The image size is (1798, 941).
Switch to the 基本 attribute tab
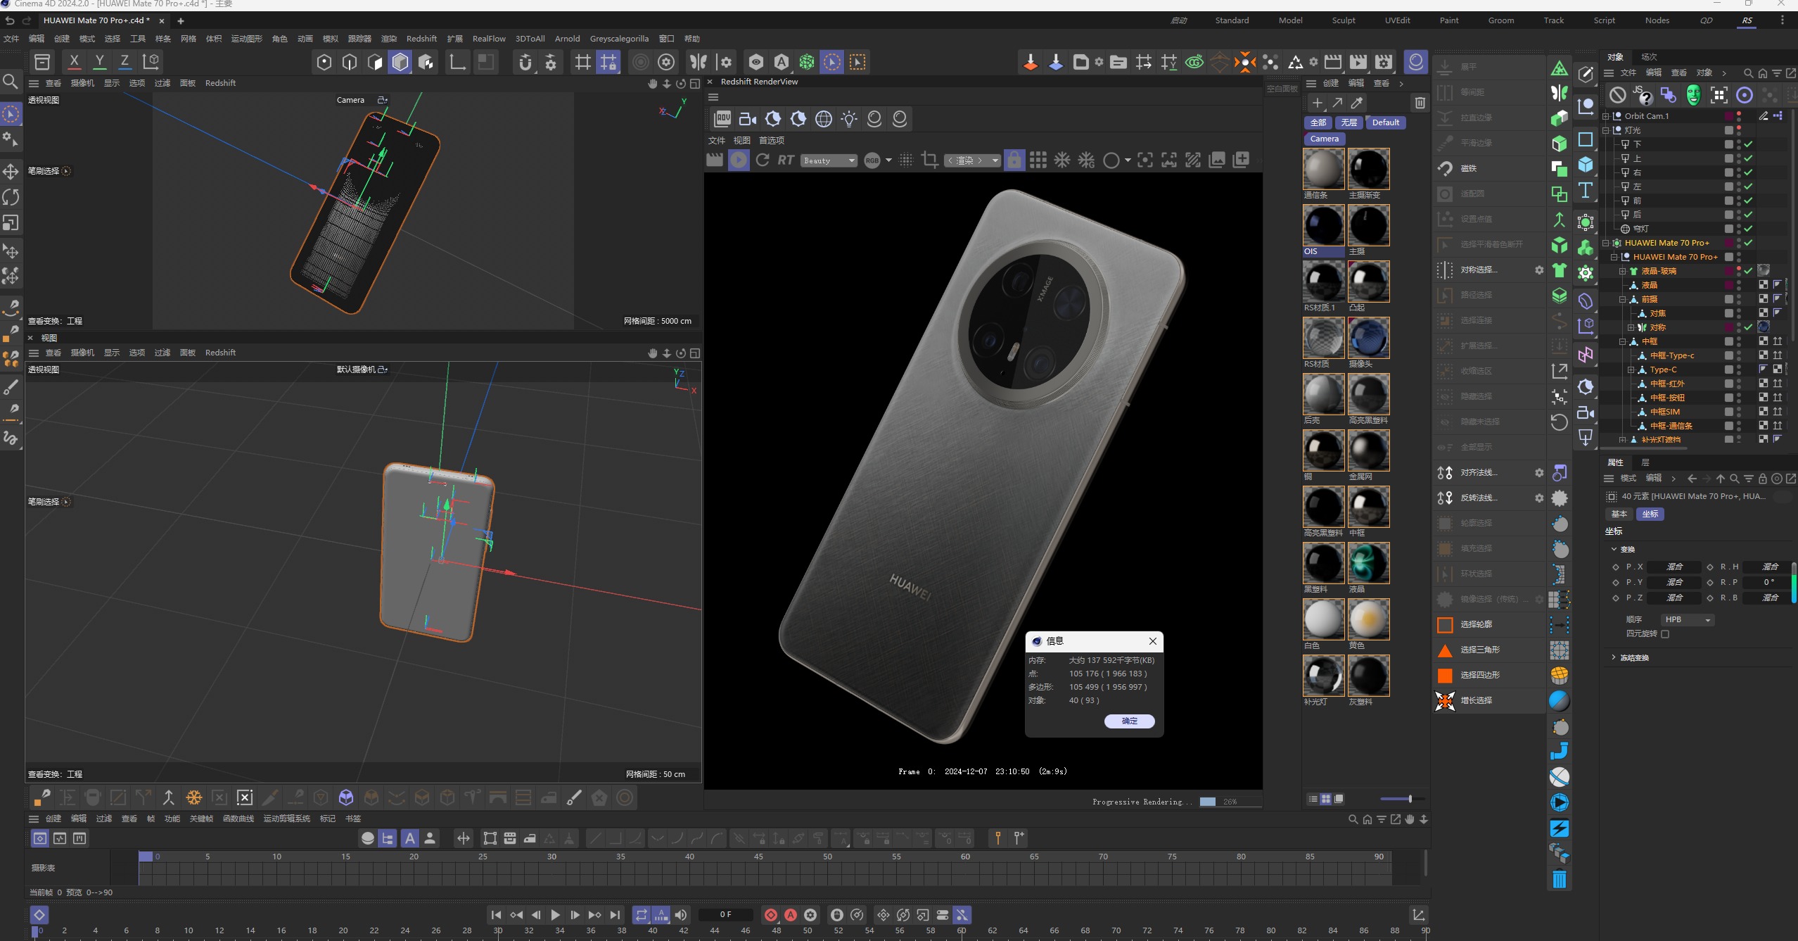tap(1619, 514)
